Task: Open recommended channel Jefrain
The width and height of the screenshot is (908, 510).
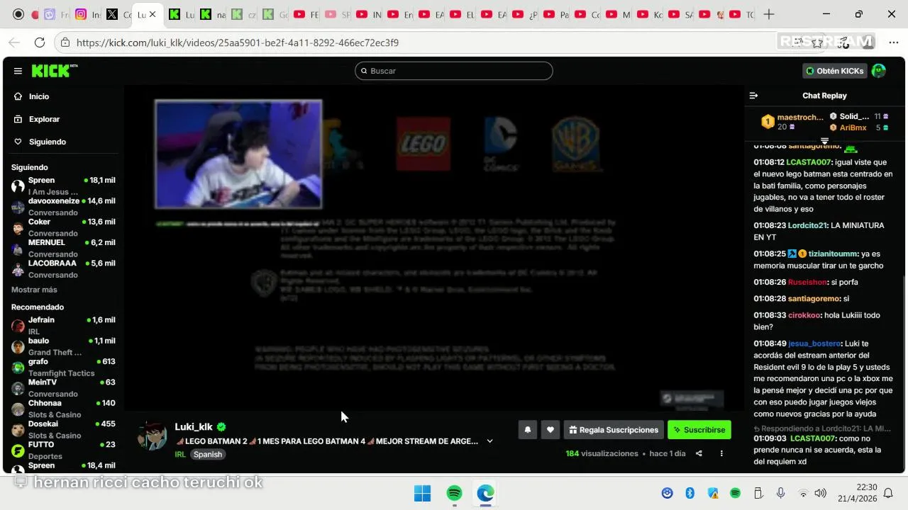Action: pyautogui.click(x=62, y=325)
